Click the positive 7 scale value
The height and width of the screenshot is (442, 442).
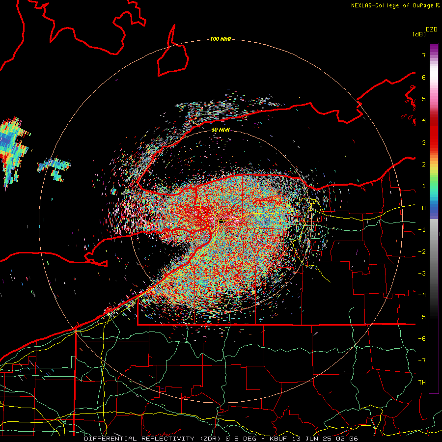pyautogui.click(x=424, y=55)
